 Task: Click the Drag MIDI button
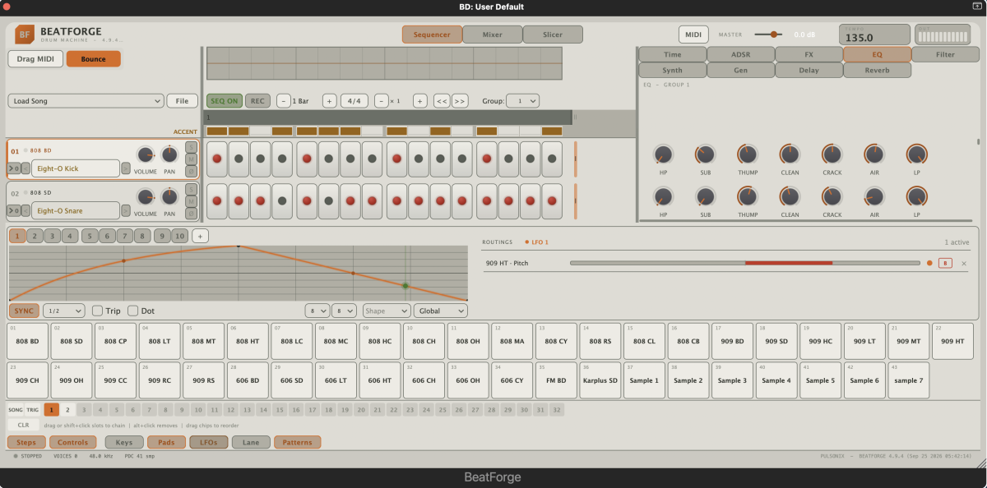35,59
